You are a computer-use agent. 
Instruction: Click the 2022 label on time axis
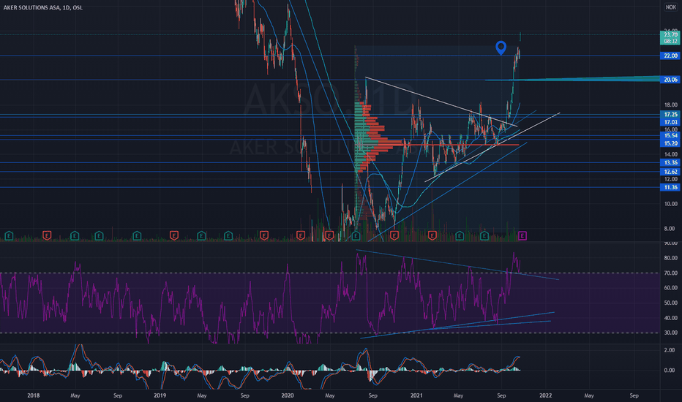(x=545, y=395)
